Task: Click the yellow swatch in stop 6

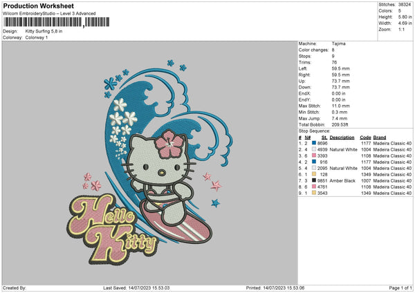Action: 315,174
